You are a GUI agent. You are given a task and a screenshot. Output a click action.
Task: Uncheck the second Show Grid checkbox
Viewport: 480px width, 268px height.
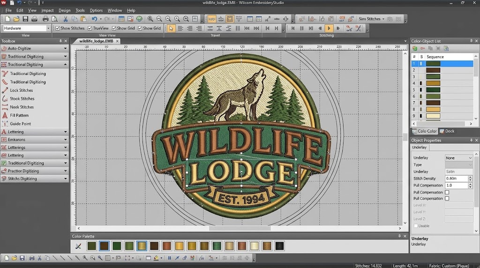click(x=140, y=28)
